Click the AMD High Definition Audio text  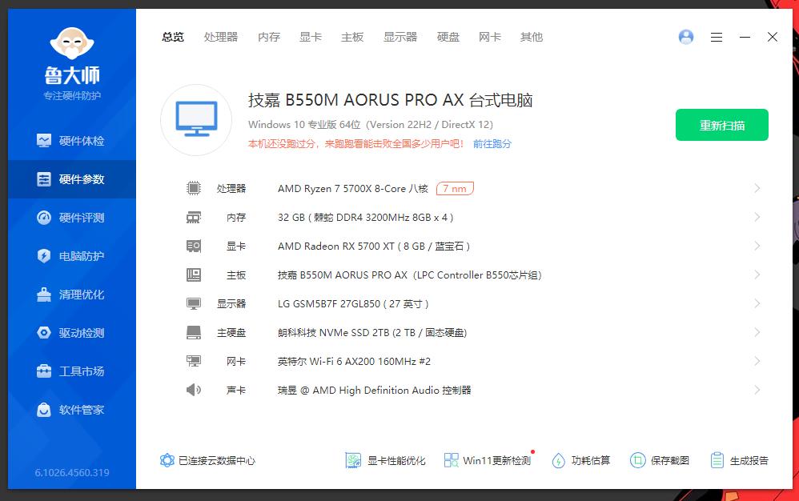click(x=374, y=391)
